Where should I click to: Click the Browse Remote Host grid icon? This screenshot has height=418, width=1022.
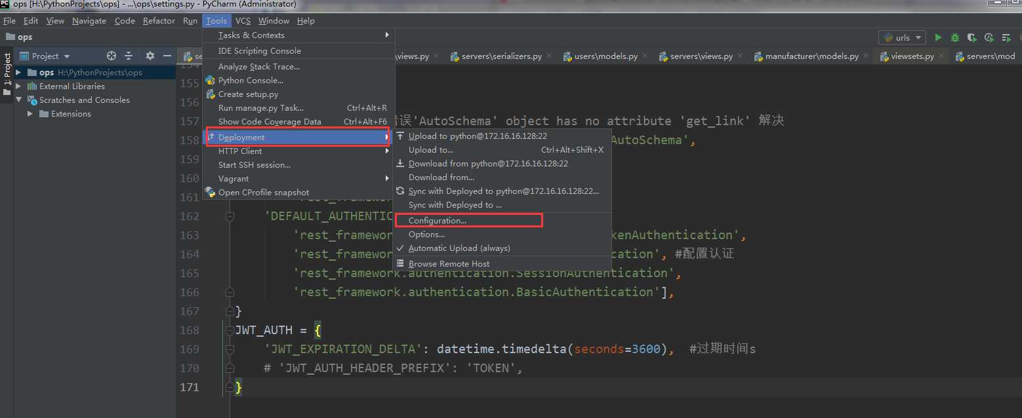tap(401, 263)
